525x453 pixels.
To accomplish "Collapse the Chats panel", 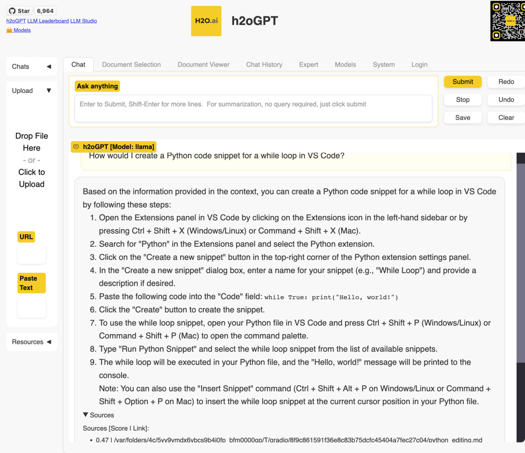I will click(49, 66).
